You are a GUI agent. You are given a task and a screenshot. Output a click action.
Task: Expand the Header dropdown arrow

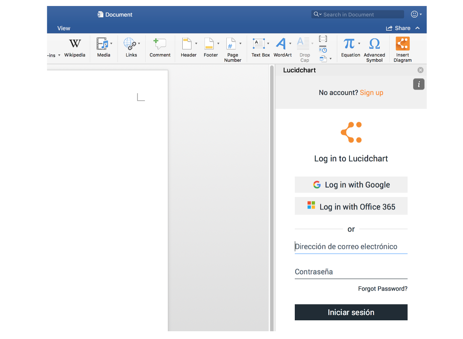pyautogui.click(x=196, y=44)
